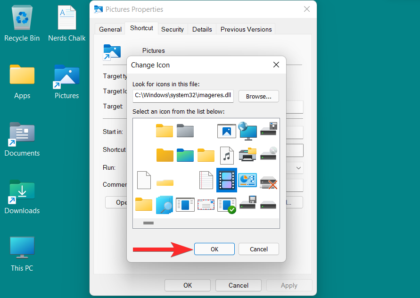The image size is (420, 298).
Task: Choose the music note file icon
Action: pyautogui.click(x=227, y=156)
